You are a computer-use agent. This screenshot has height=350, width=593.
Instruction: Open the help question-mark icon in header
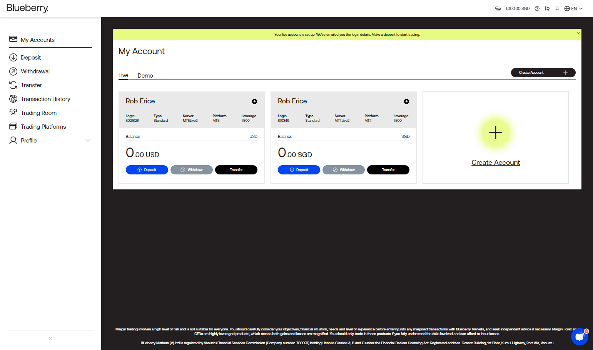click(537, 8)
